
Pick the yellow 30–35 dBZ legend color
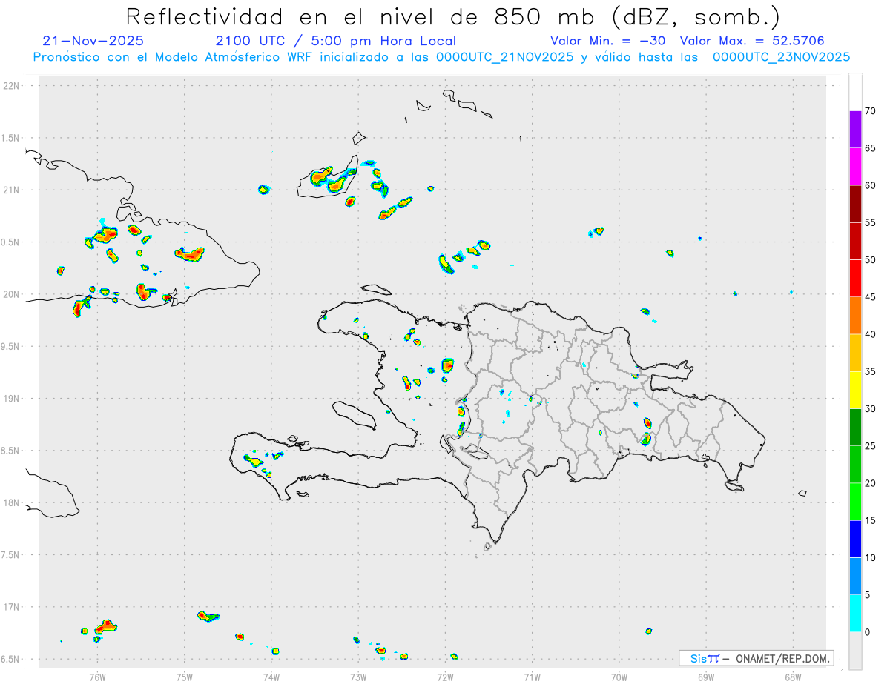point(855,390)
